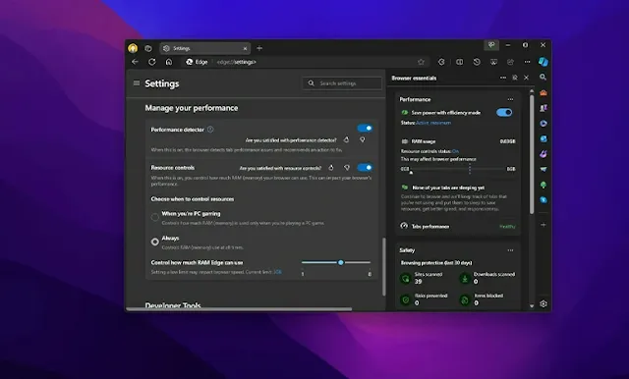Screen dimensions: 629x379
Task: Select When you're PC gaming option
Action: pos(155,218)
